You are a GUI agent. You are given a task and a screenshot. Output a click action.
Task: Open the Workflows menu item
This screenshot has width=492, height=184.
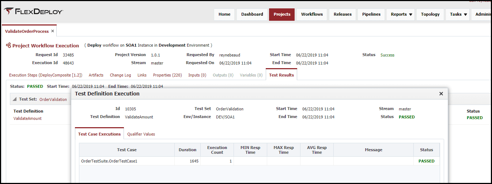(x=312, y=14)
